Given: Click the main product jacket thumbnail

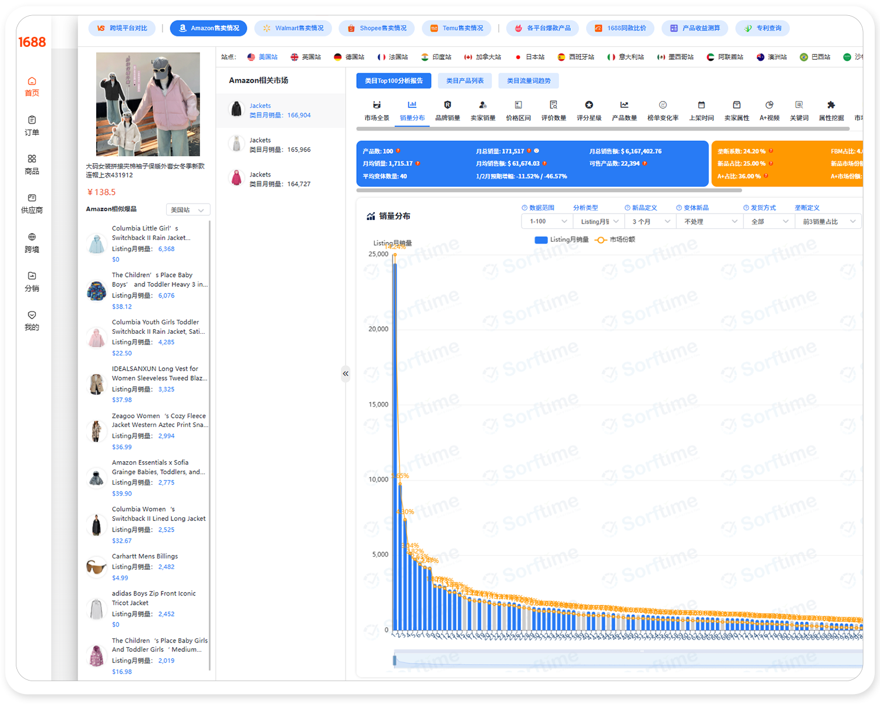Looking at the screenshot, I should pyautogui.click(x=148, y=104).
